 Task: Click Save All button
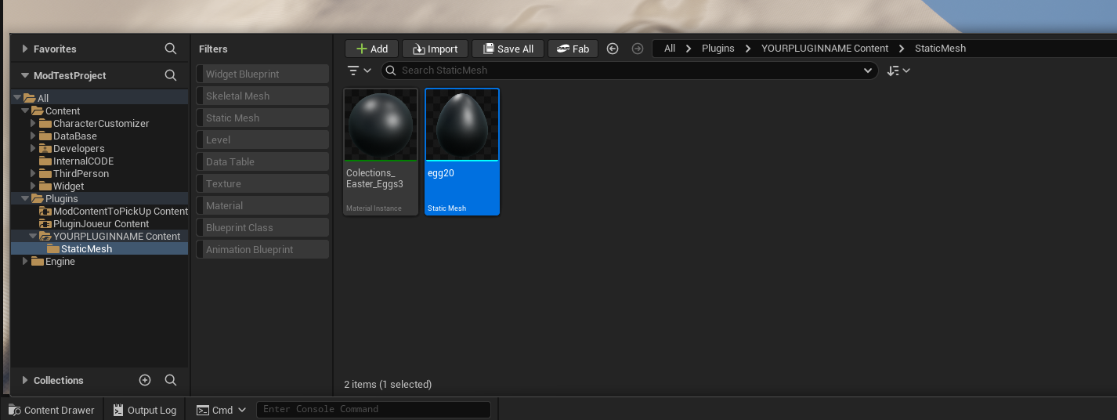(x=508, y=49)
